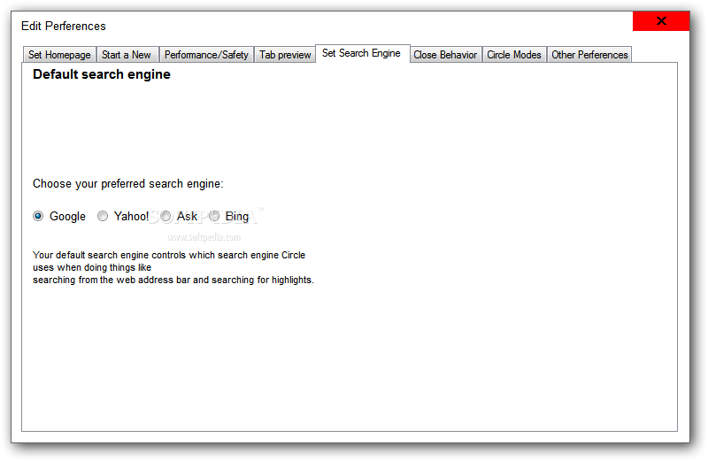Click 'Choose your preferred search engine:' label
This screenshot has width=708, height=461.
(x=127, y=184)
